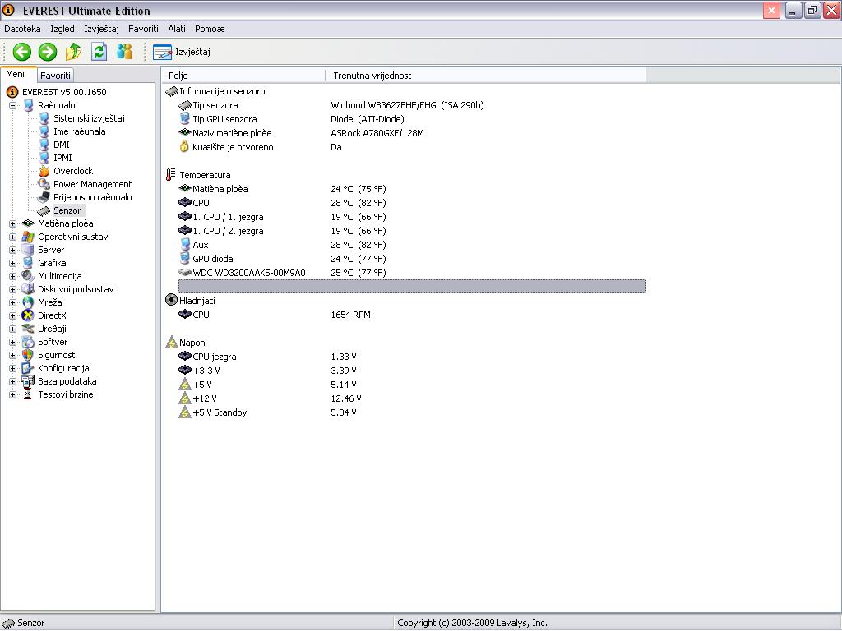
Task: Select the Sistemski izvještaj tree item
Action: point(89,118)
